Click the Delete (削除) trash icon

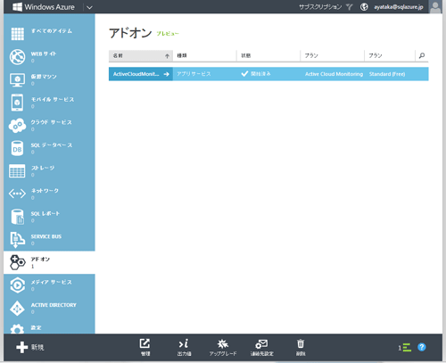(x=301, y=343)
